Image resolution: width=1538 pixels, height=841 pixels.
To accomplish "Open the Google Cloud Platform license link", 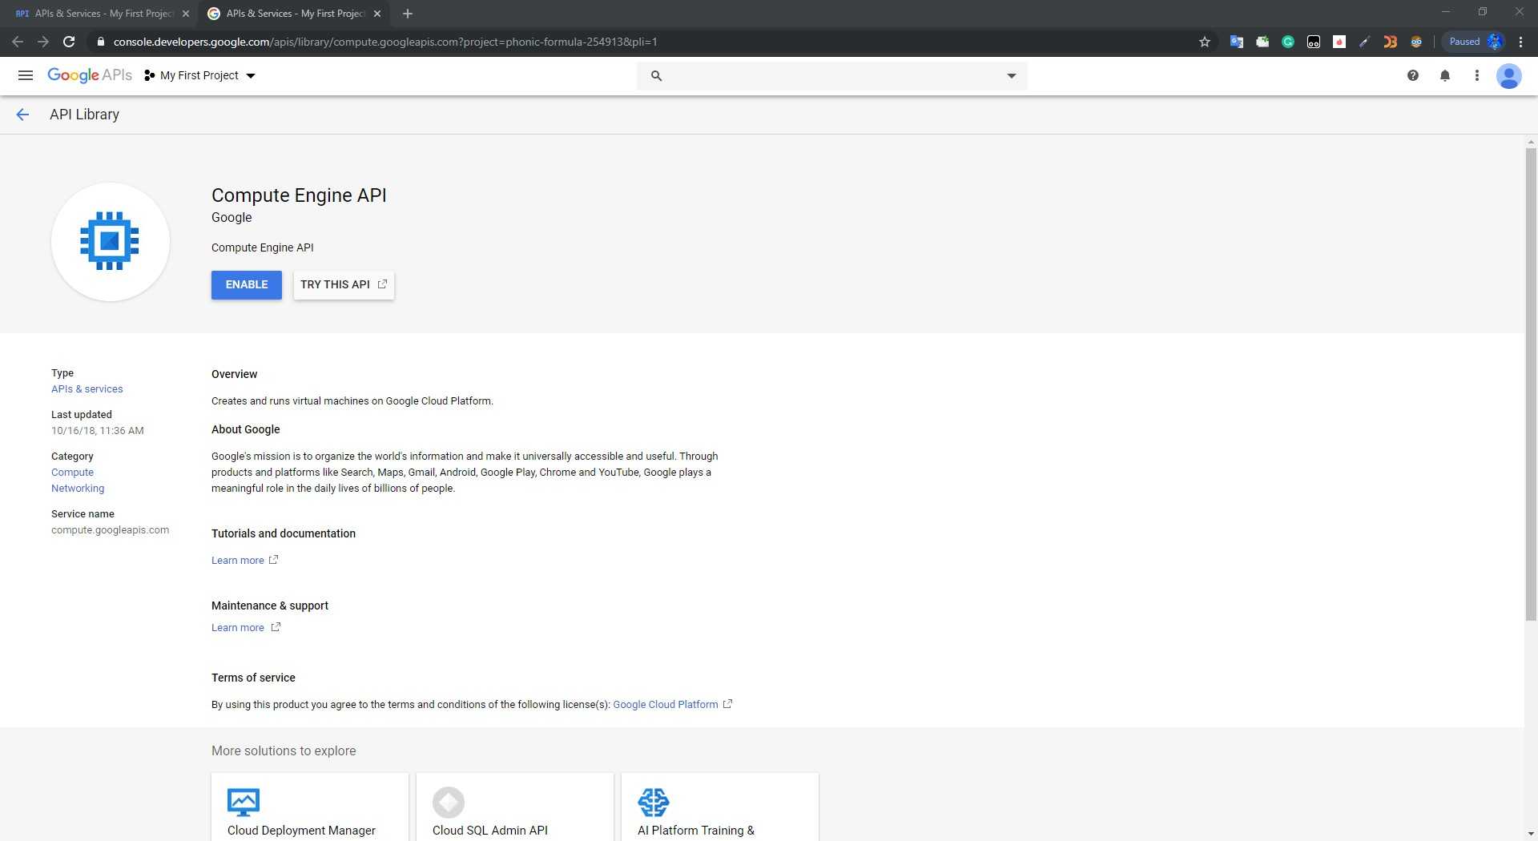I will coord(666,705).
